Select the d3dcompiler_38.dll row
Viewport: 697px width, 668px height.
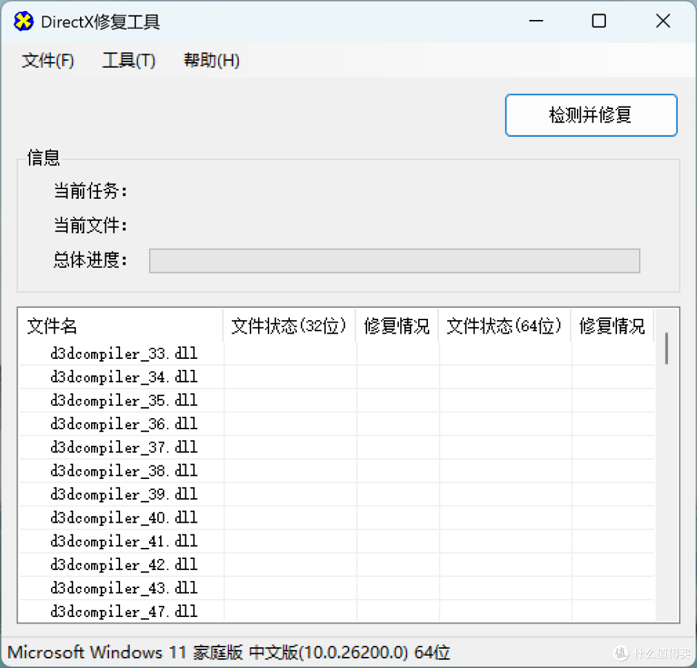(x=336, y=471)
